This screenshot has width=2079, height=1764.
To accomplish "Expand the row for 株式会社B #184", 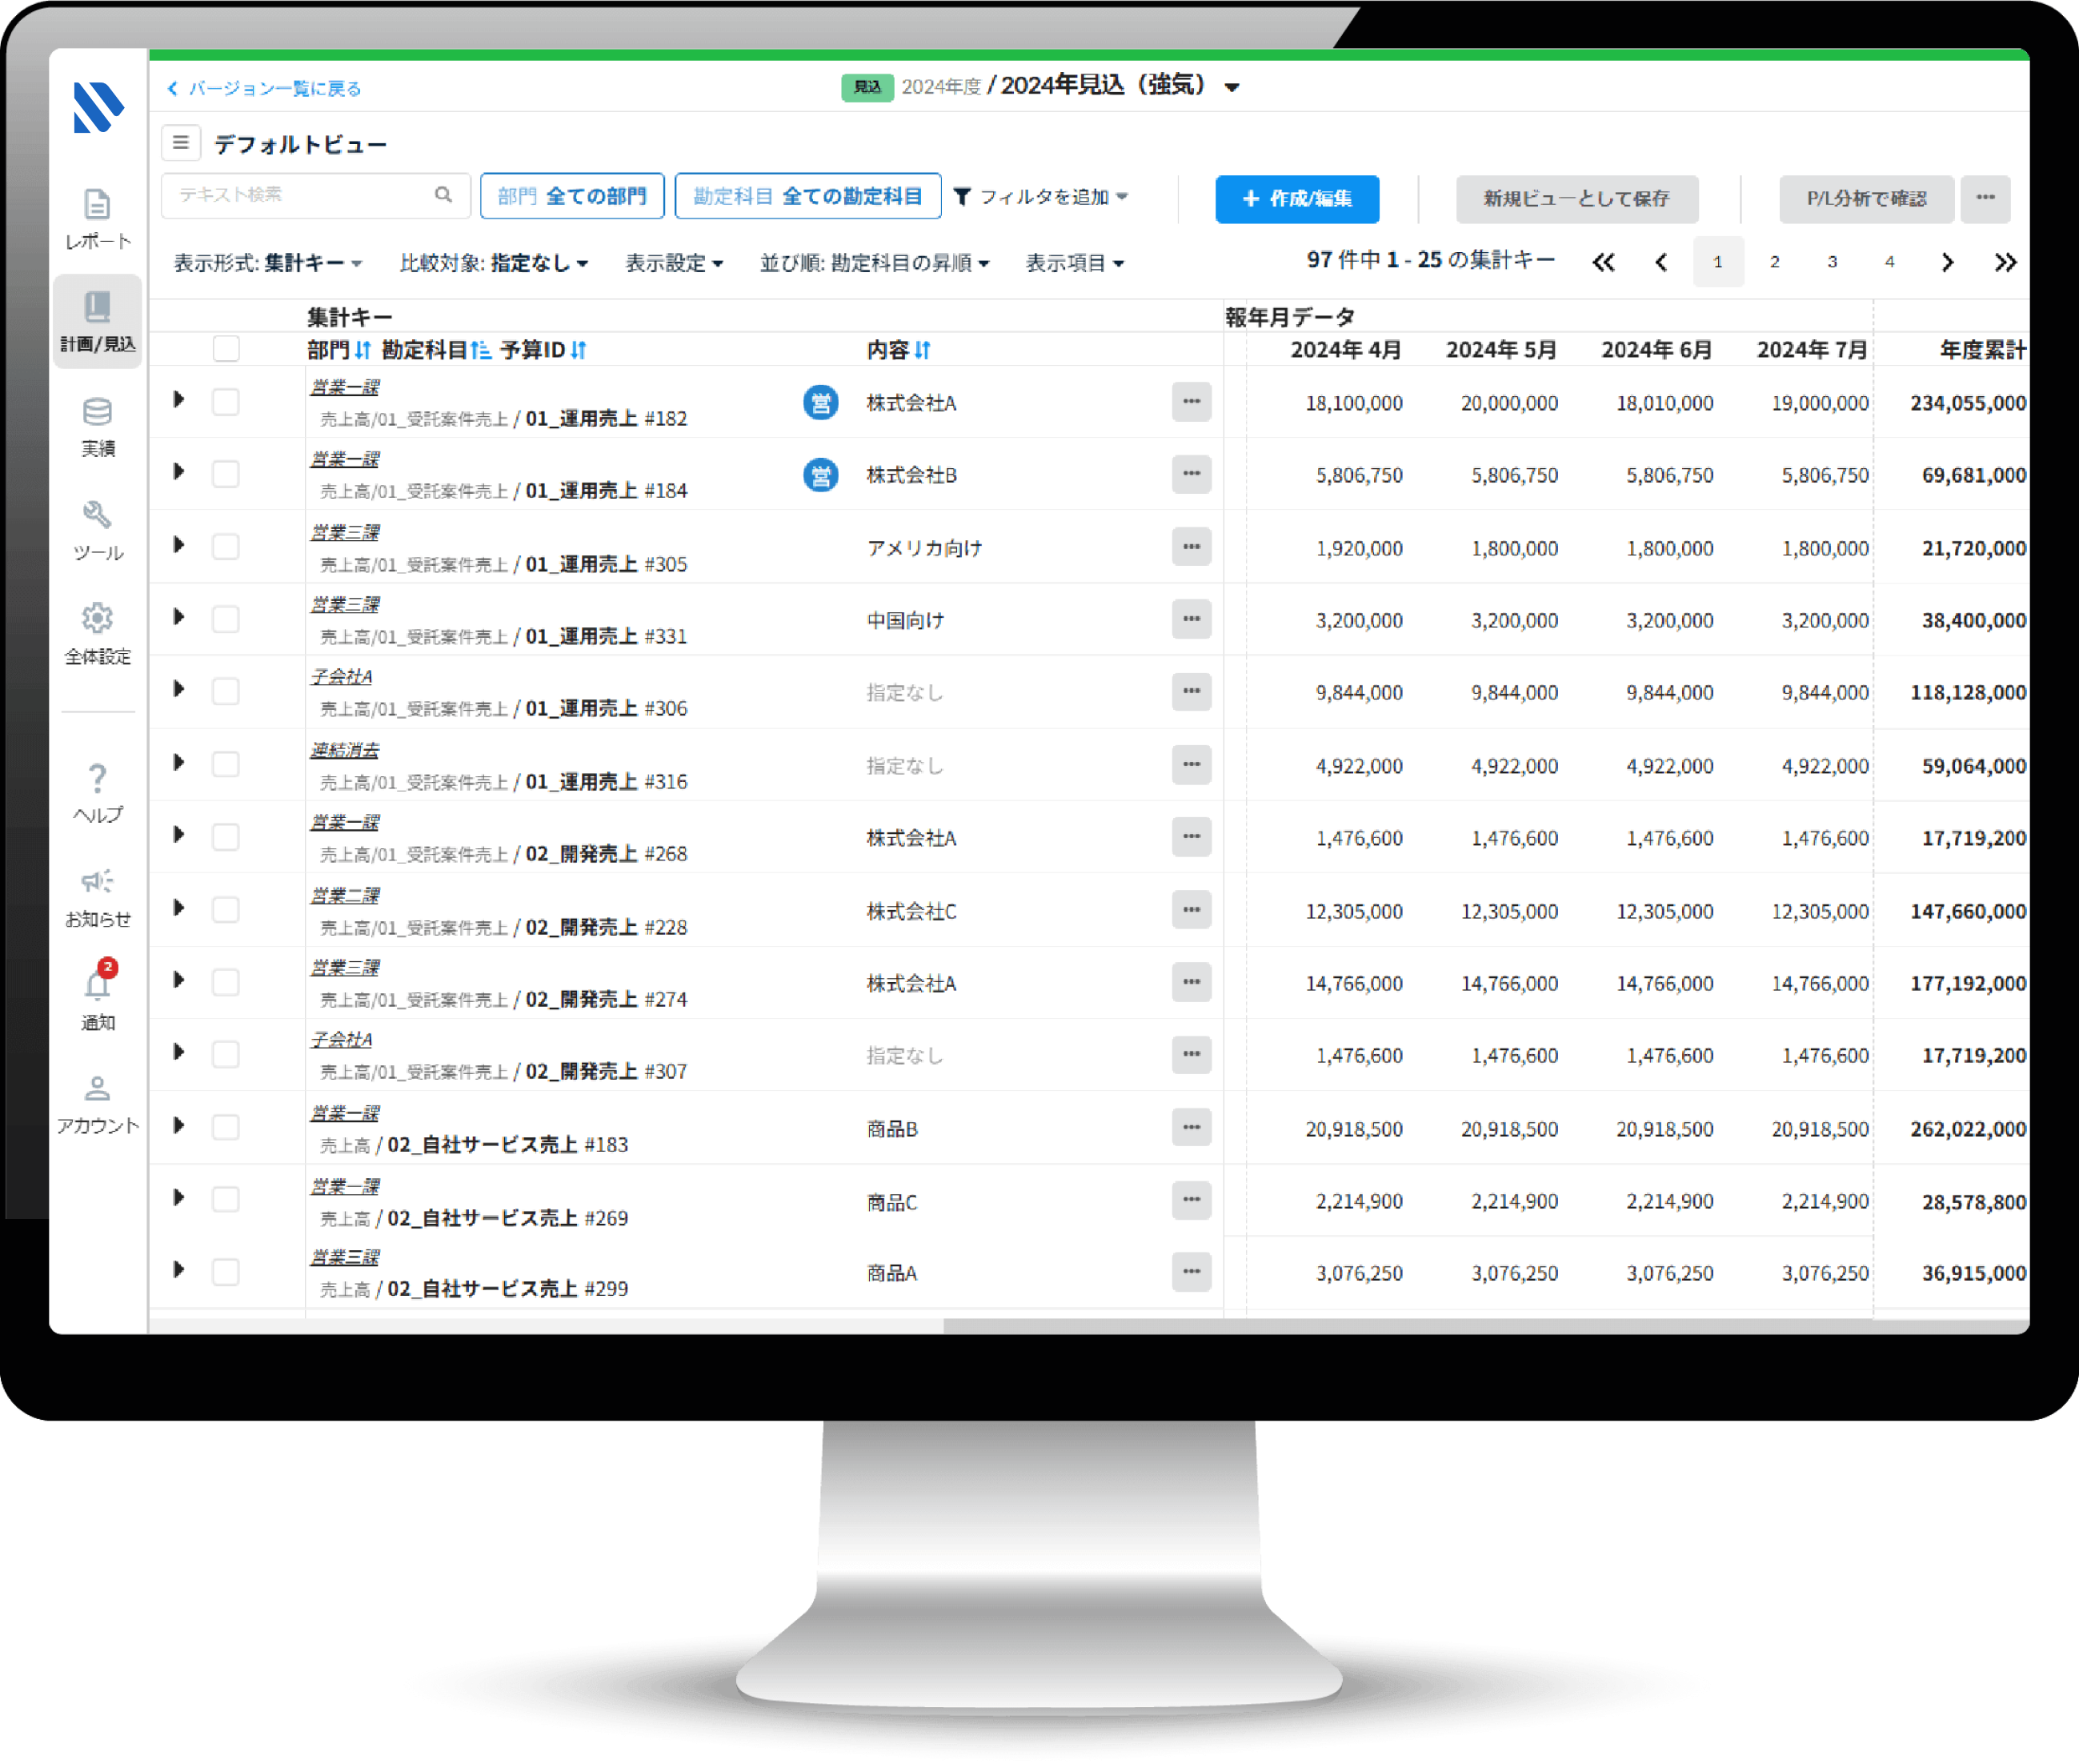I will point(179,472).
